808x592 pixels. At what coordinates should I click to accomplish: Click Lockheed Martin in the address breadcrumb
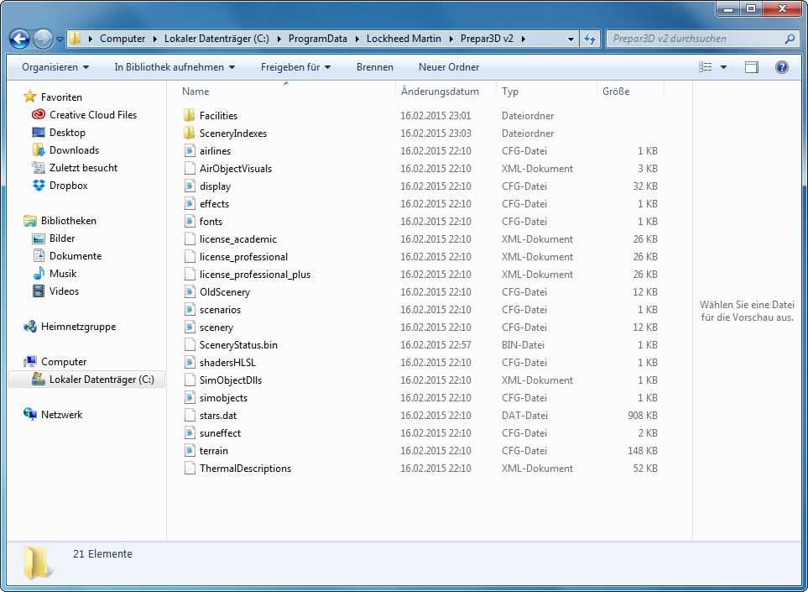point(404,39)
